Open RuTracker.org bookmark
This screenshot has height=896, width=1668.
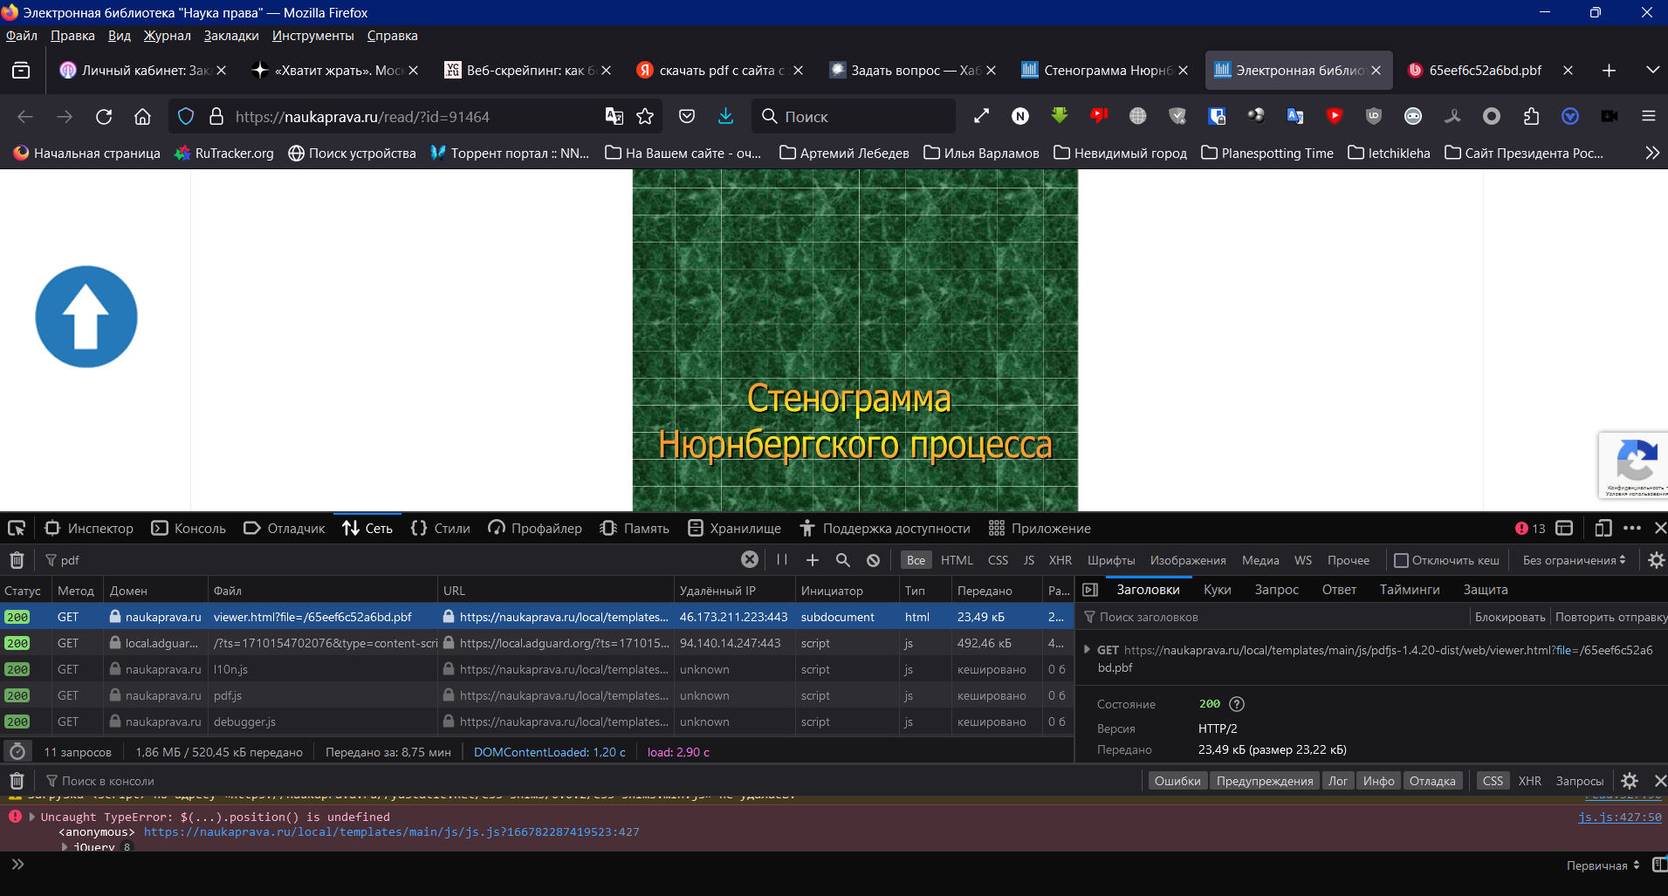[224, 153]
